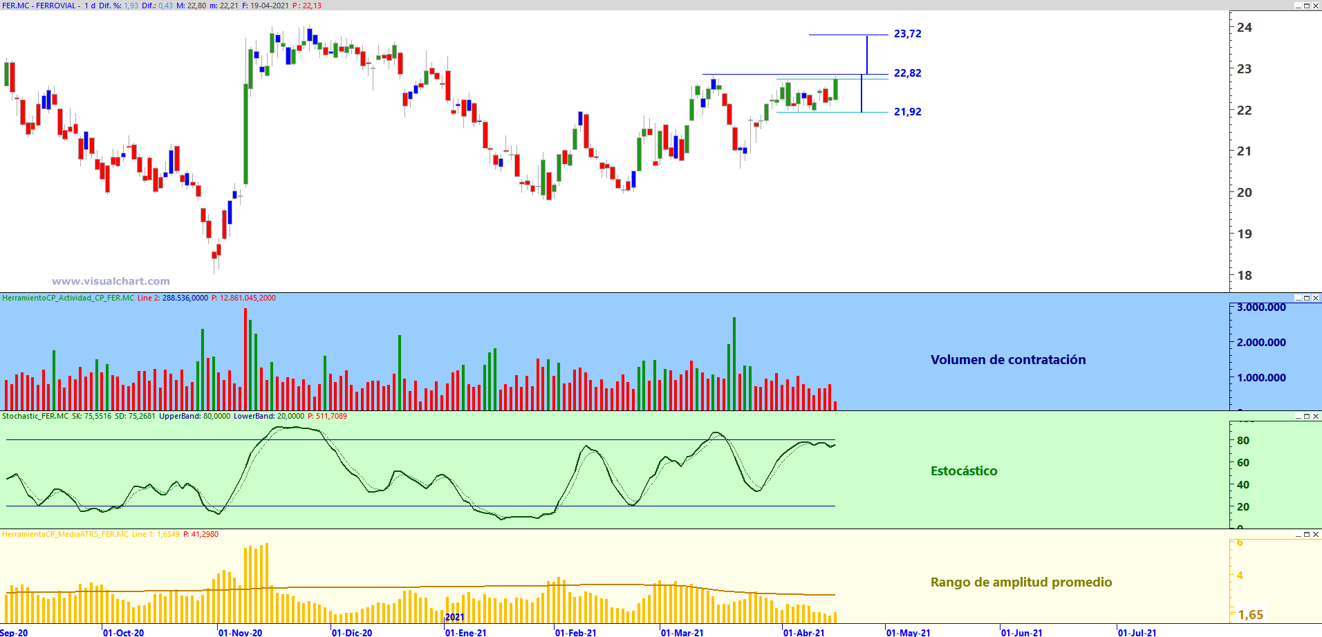Select the 'Rango de amplitud promedio' annotation
1322x637 pixels.
pyautogui.click(x=1021, y=582)
